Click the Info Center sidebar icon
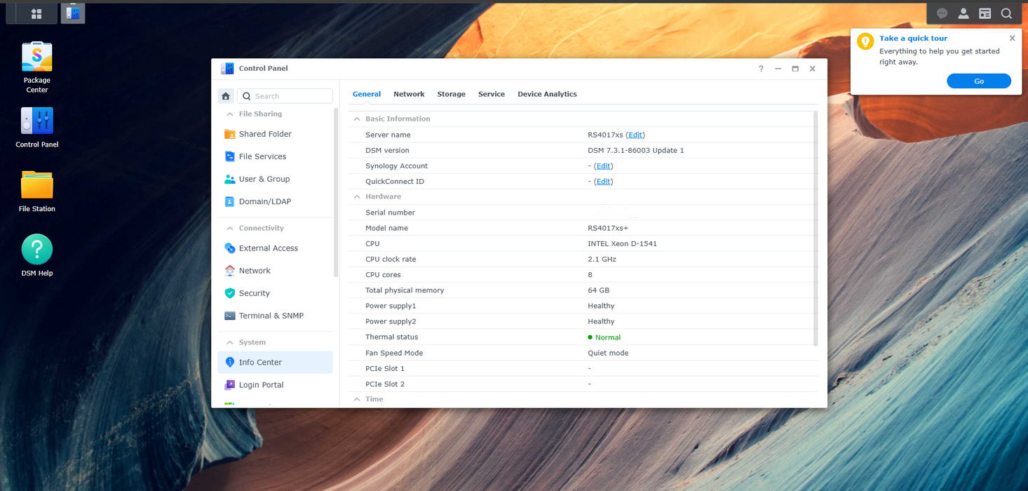Viewport: 1028px width, 491px height. 229,363
